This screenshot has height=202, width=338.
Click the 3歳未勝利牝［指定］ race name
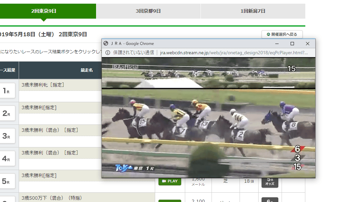(43, 85)
